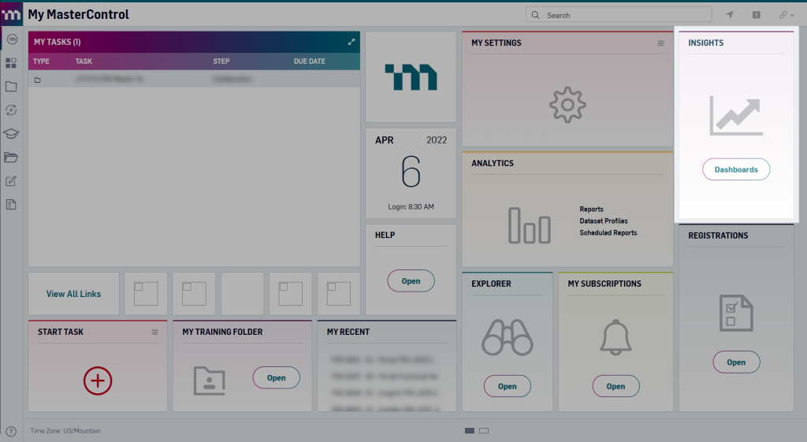Click the My Tasks (1) heading
The image size is (807, 442).
pos(57,43)
